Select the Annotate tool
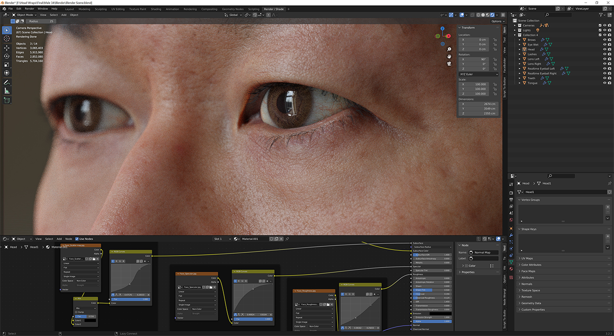 pyautogui.click(x=7, y=82)
